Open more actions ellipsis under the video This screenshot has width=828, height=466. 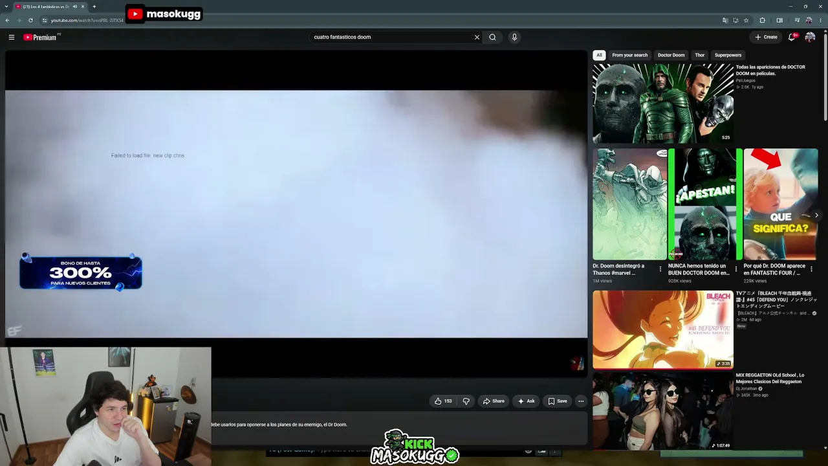pos(581,401)
